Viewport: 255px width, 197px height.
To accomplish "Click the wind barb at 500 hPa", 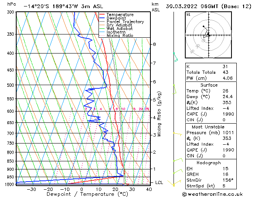I will 174,89.
